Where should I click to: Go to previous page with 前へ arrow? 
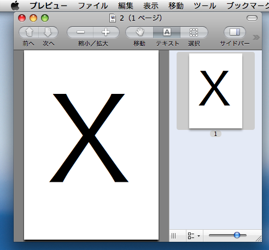(29, 32)
